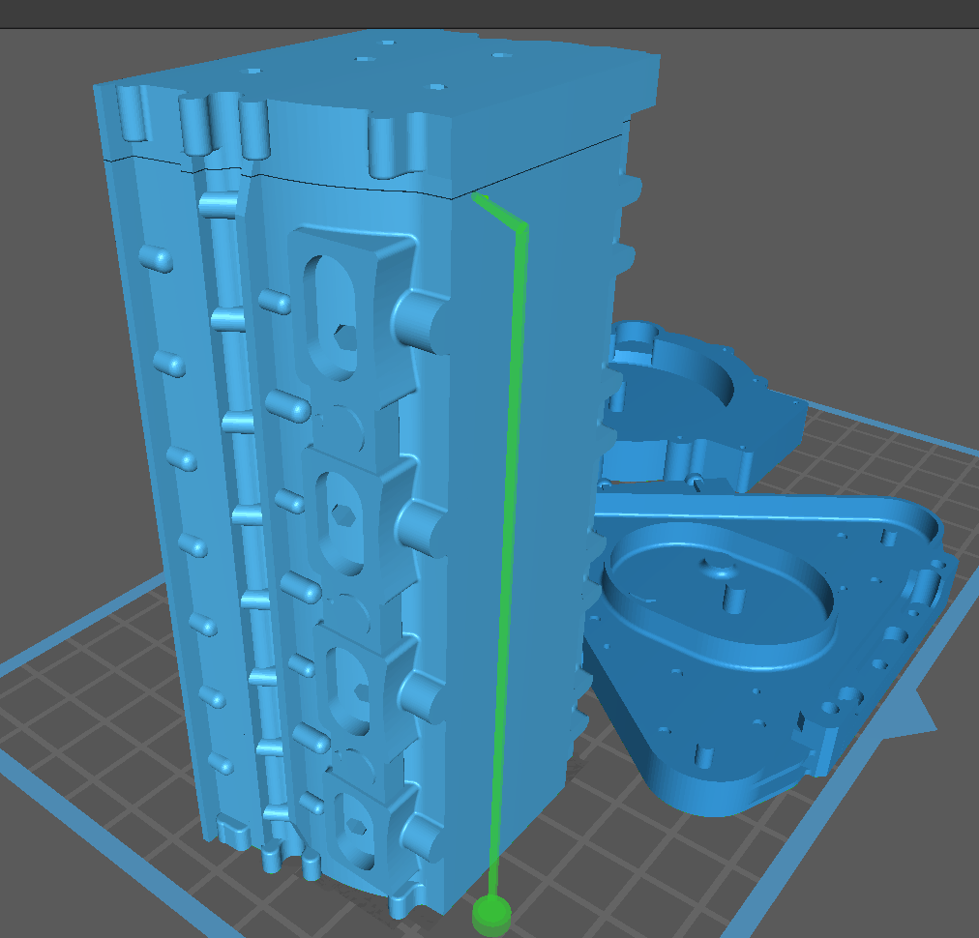
Task: Click the angled top of the green line
Action: click(x=500, y=213)
